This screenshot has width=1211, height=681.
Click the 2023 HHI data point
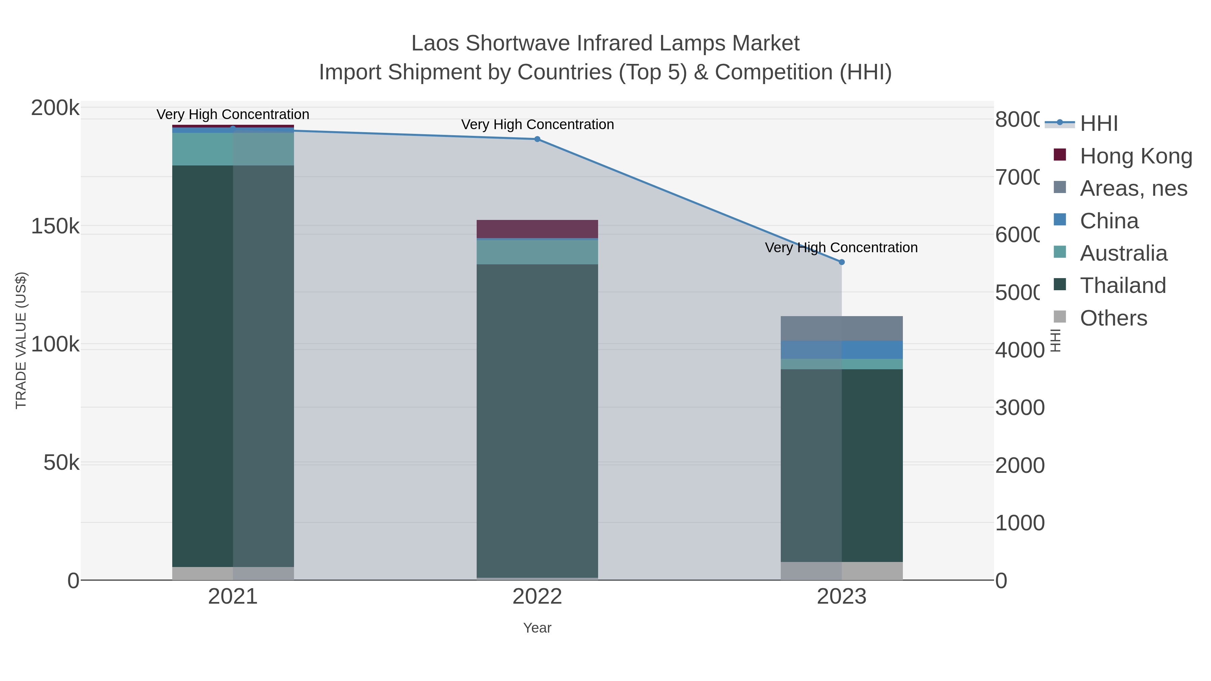coord(842,262)
